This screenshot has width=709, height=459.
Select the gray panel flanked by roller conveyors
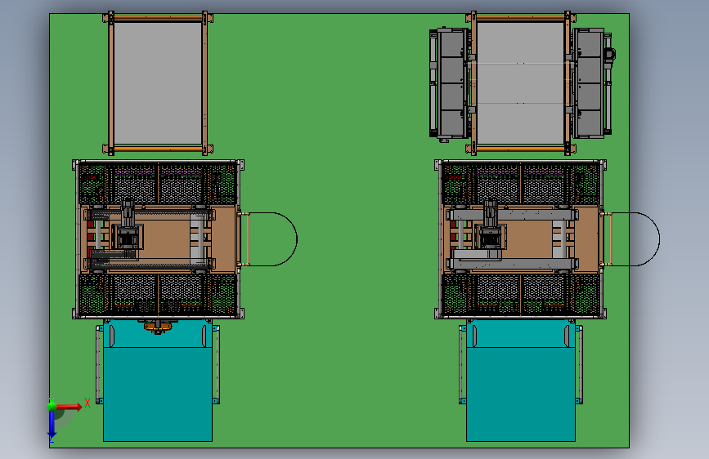[x=520, y=83]
